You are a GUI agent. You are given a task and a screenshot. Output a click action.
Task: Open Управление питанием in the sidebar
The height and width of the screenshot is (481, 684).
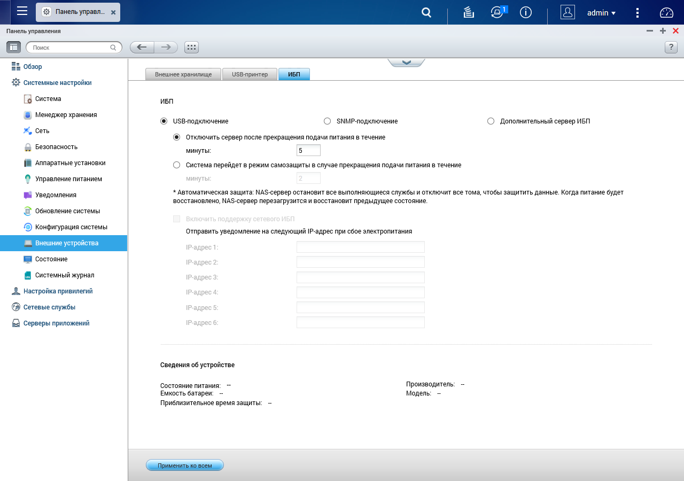tap(68, 179)
